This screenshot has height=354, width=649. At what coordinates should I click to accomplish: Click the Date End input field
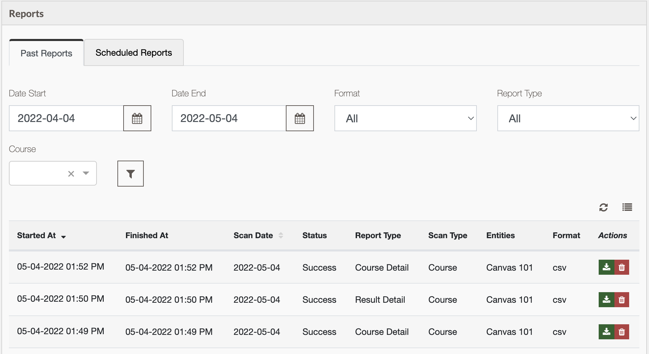[229, 118]
